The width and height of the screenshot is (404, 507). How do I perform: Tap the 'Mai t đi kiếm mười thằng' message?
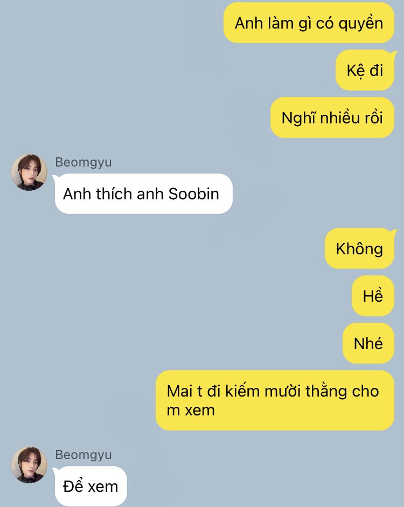[x=275, y=400]
